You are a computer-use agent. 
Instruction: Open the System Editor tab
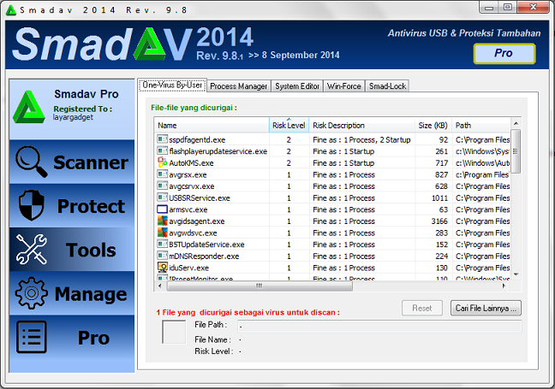pos(297,86)
